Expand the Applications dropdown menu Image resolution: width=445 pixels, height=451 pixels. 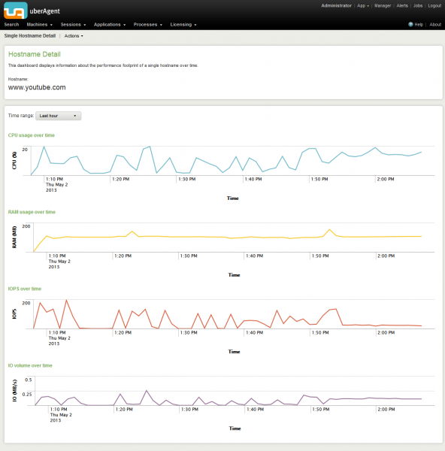(x=110, y=25)
